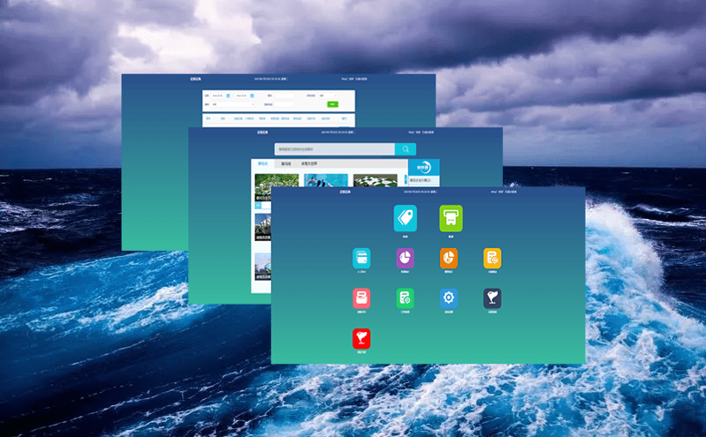Open the red cocktail glass icon
Viewport: 706px width, 437px height.
click(361, 339)
